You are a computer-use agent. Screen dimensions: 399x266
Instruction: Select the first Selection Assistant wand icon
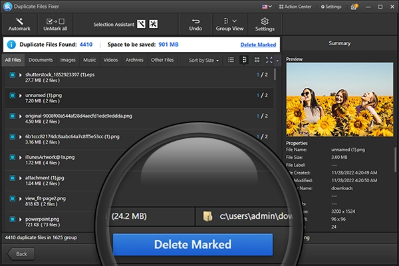coord(141,24)
